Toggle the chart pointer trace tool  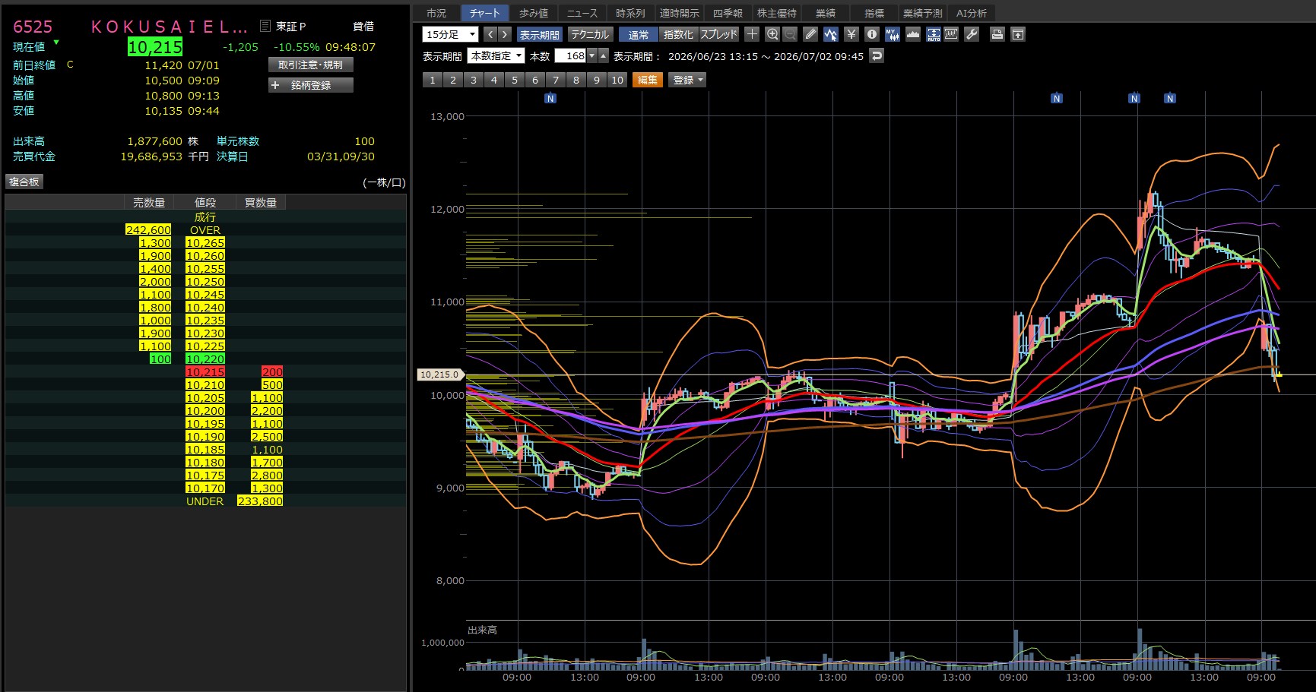[x=830, y=34]
